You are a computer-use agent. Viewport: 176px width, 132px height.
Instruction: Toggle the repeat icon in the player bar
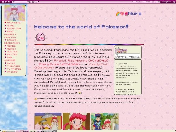[x=13, y=2]
